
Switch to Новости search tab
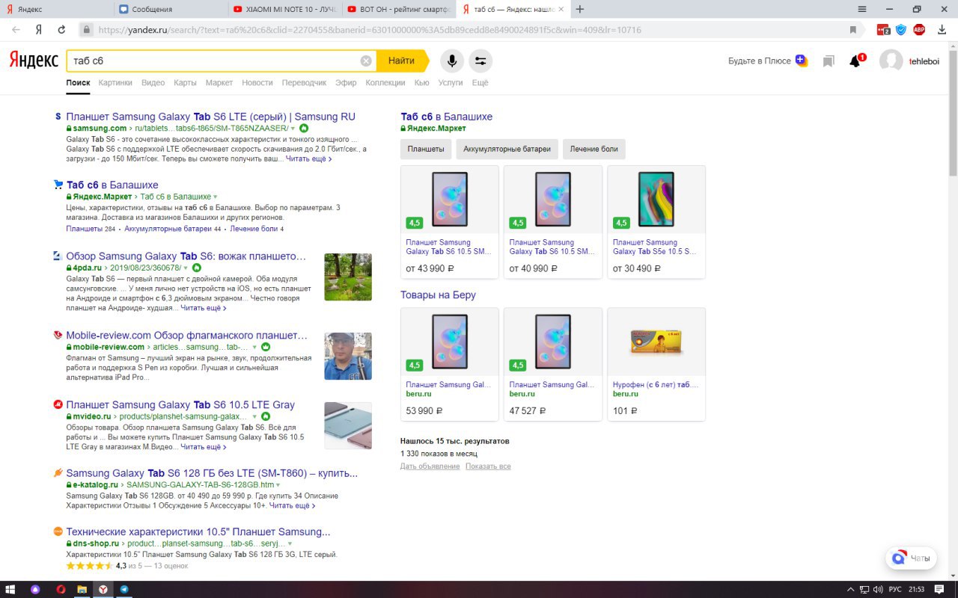click(x=257, y=83)
